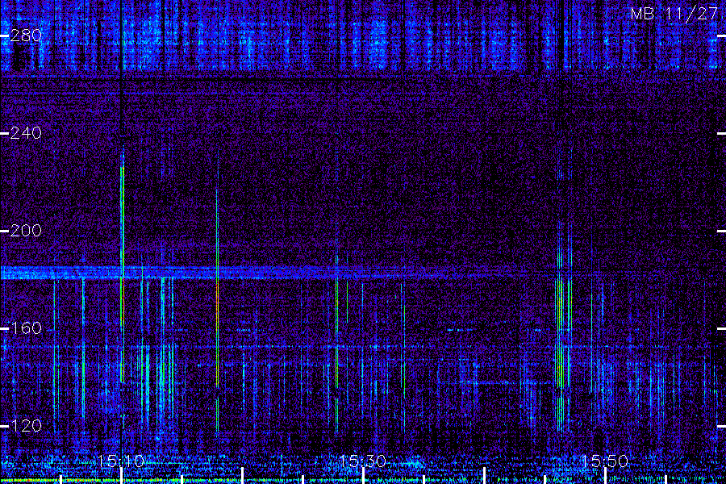726x484 pixels.
Task: Click the 160 frequency axis label
Action: (x=26, y=328)
